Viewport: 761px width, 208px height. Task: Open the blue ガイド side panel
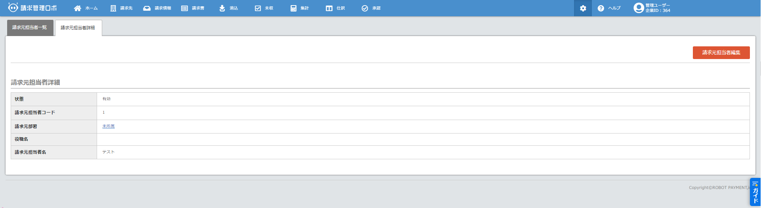(755, 192)
